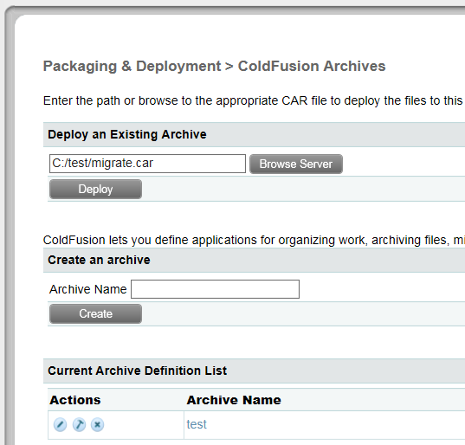The image size is (465, 445).
Task: Click the Packaging & Deployment page title
Action: (214, 66)
